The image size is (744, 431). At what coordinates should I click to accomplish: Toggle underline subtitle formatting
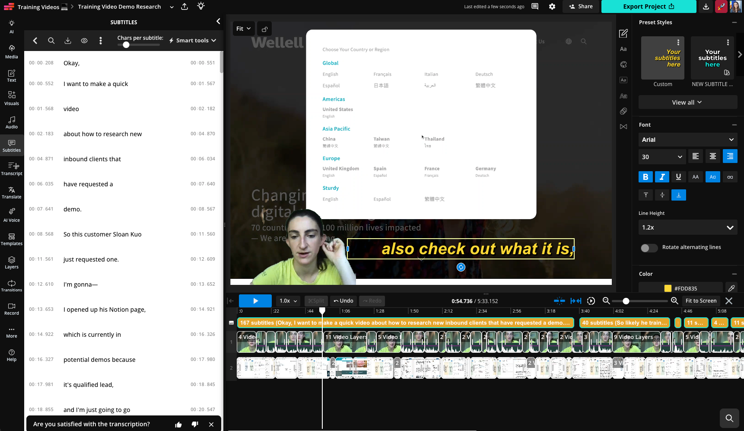(x=678, y=177)
